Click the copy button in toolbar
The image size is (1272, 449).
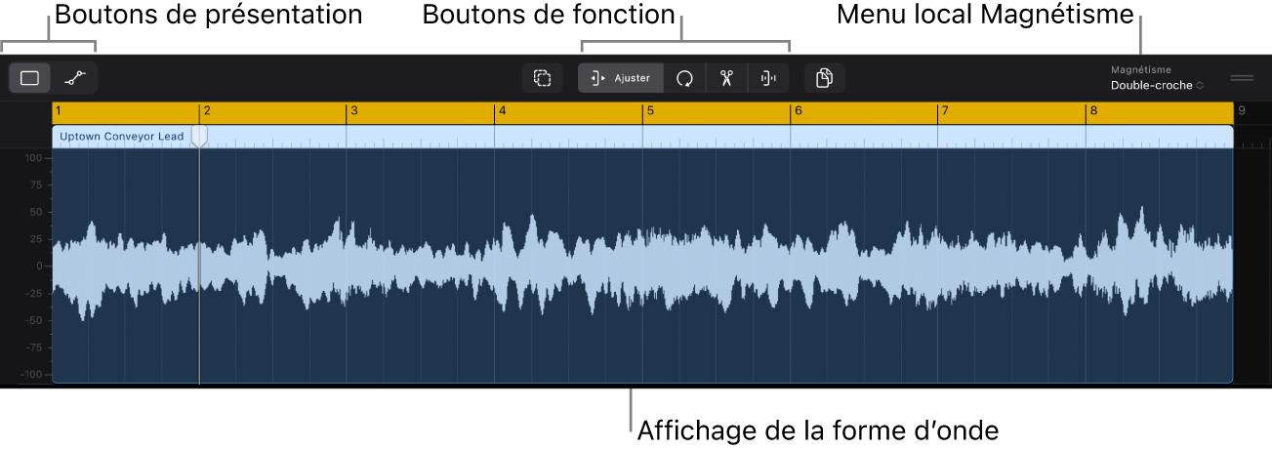pyautogui.click(x=825, y=78)
